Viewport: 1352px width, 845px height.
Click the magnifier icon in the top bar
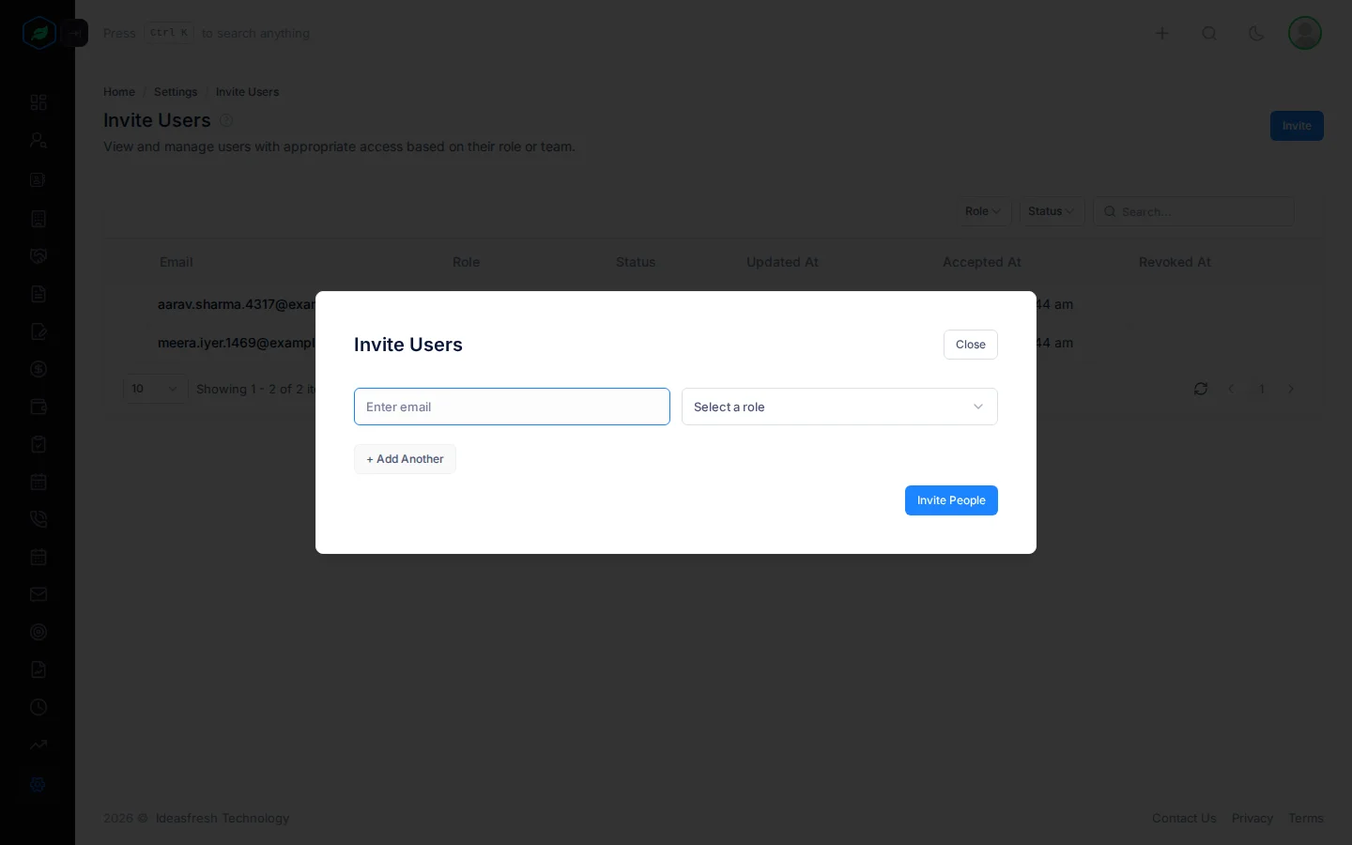[1209, 33]
